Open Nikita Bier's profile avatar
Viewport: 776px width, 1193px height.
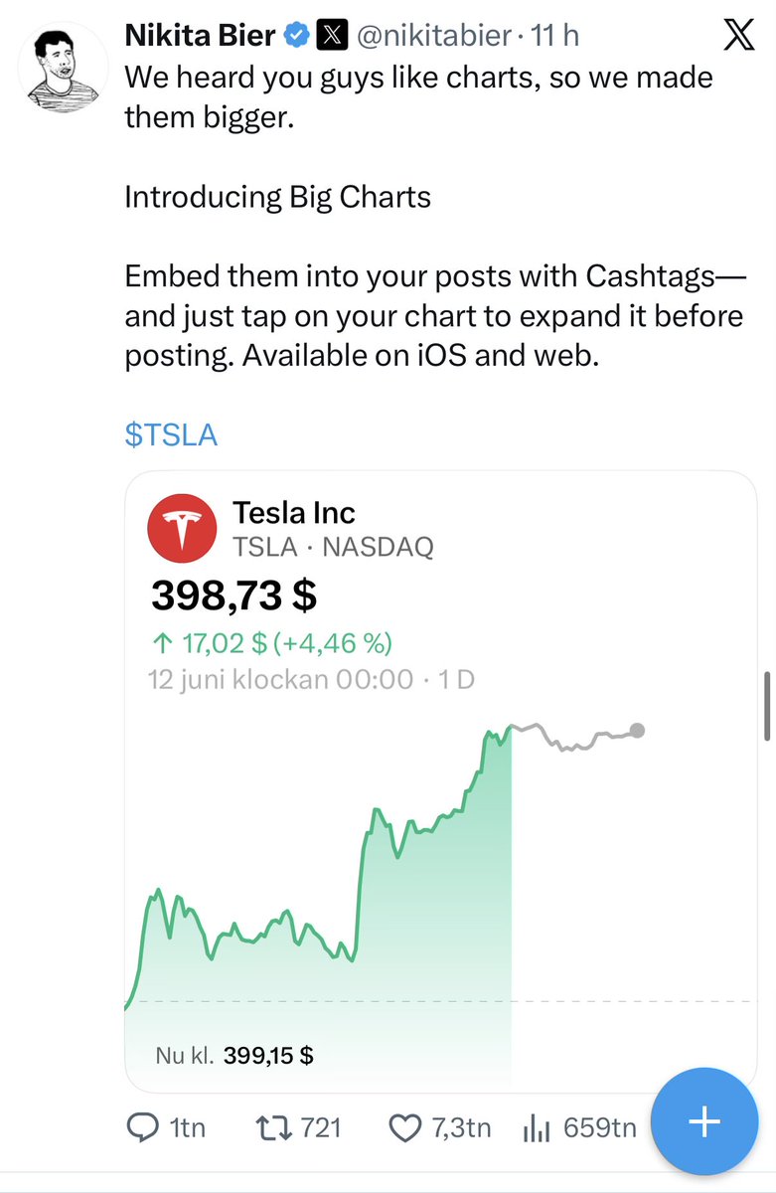pos(64,68)
